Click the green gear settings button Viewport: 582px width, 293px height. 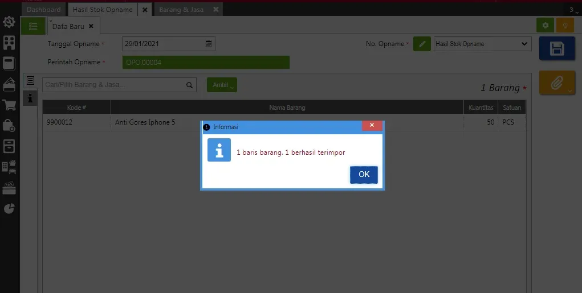(x=546, y=25)
